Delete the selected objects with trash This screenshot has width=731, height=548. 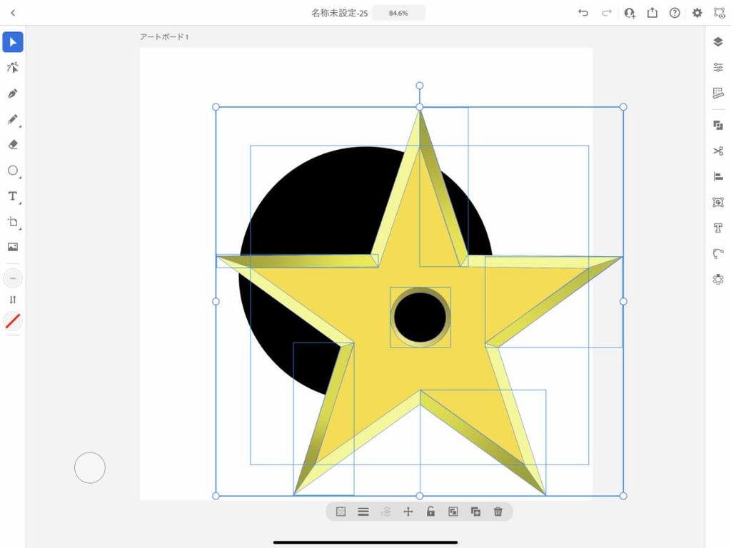(x=498, y=512)
